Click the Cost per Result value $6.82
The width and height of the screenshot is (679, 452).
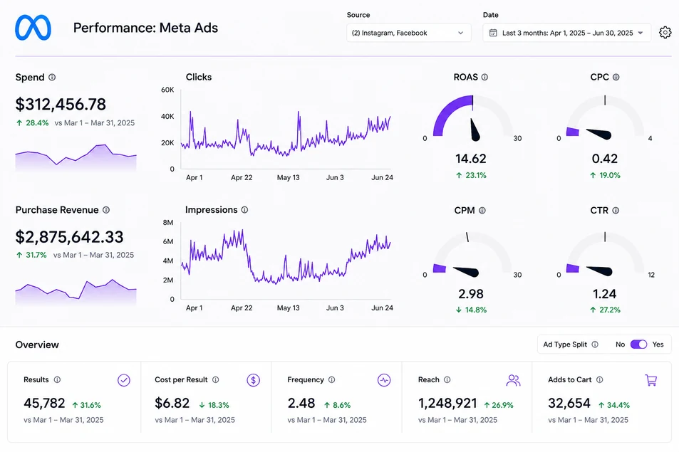172,403
